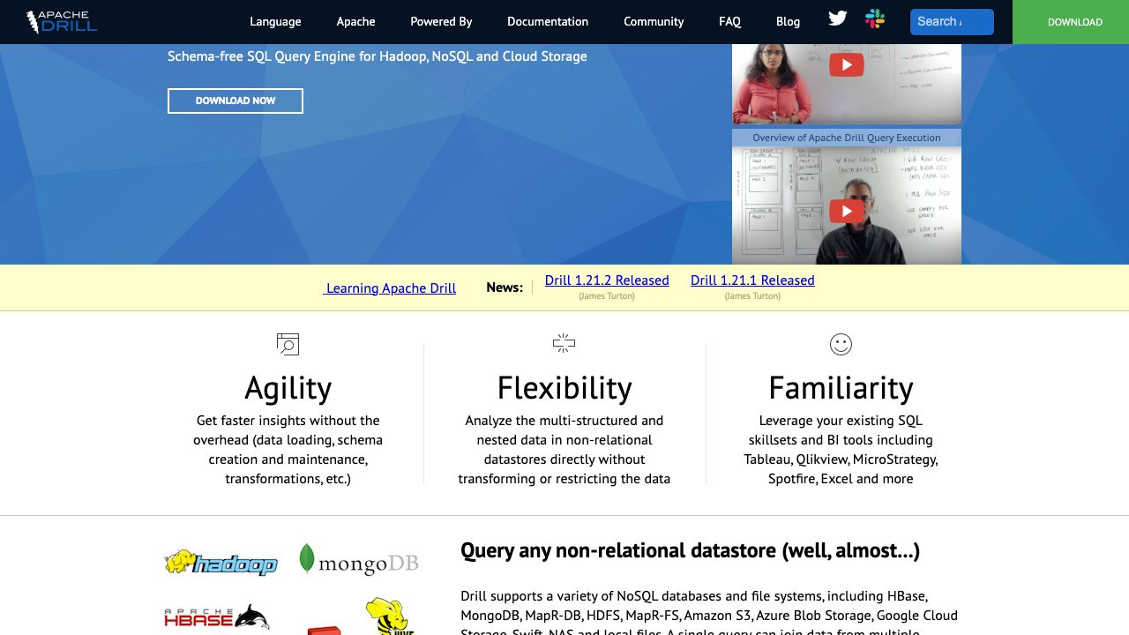The image size is (1129, 635).
Task: Click the Flexibility icon
Action: tap(564, 344)
